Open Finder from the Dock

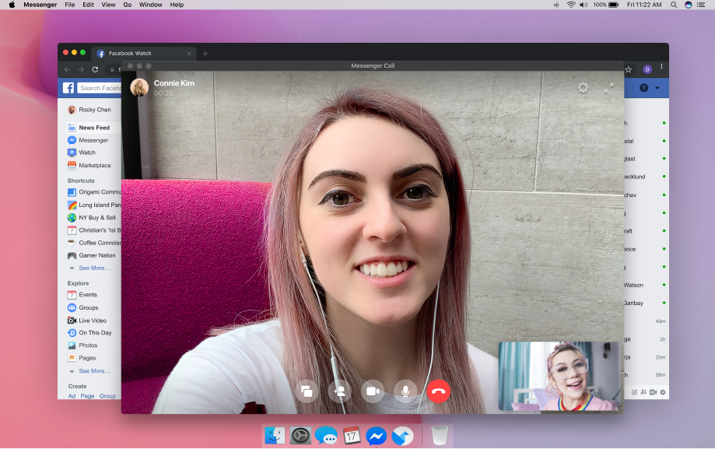coord(275,437)
